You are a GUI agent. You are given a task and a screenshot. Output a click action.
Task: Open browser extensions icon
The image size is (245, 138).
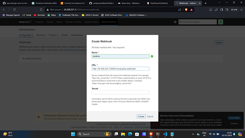pyautogui.click(x=211, y=10)
